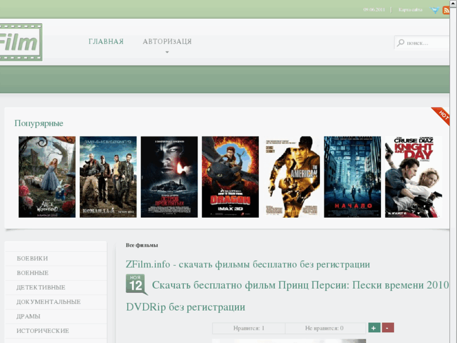Click the Twitter bird icon
Viewport: 457px width, 343px height.
point(434,10)
